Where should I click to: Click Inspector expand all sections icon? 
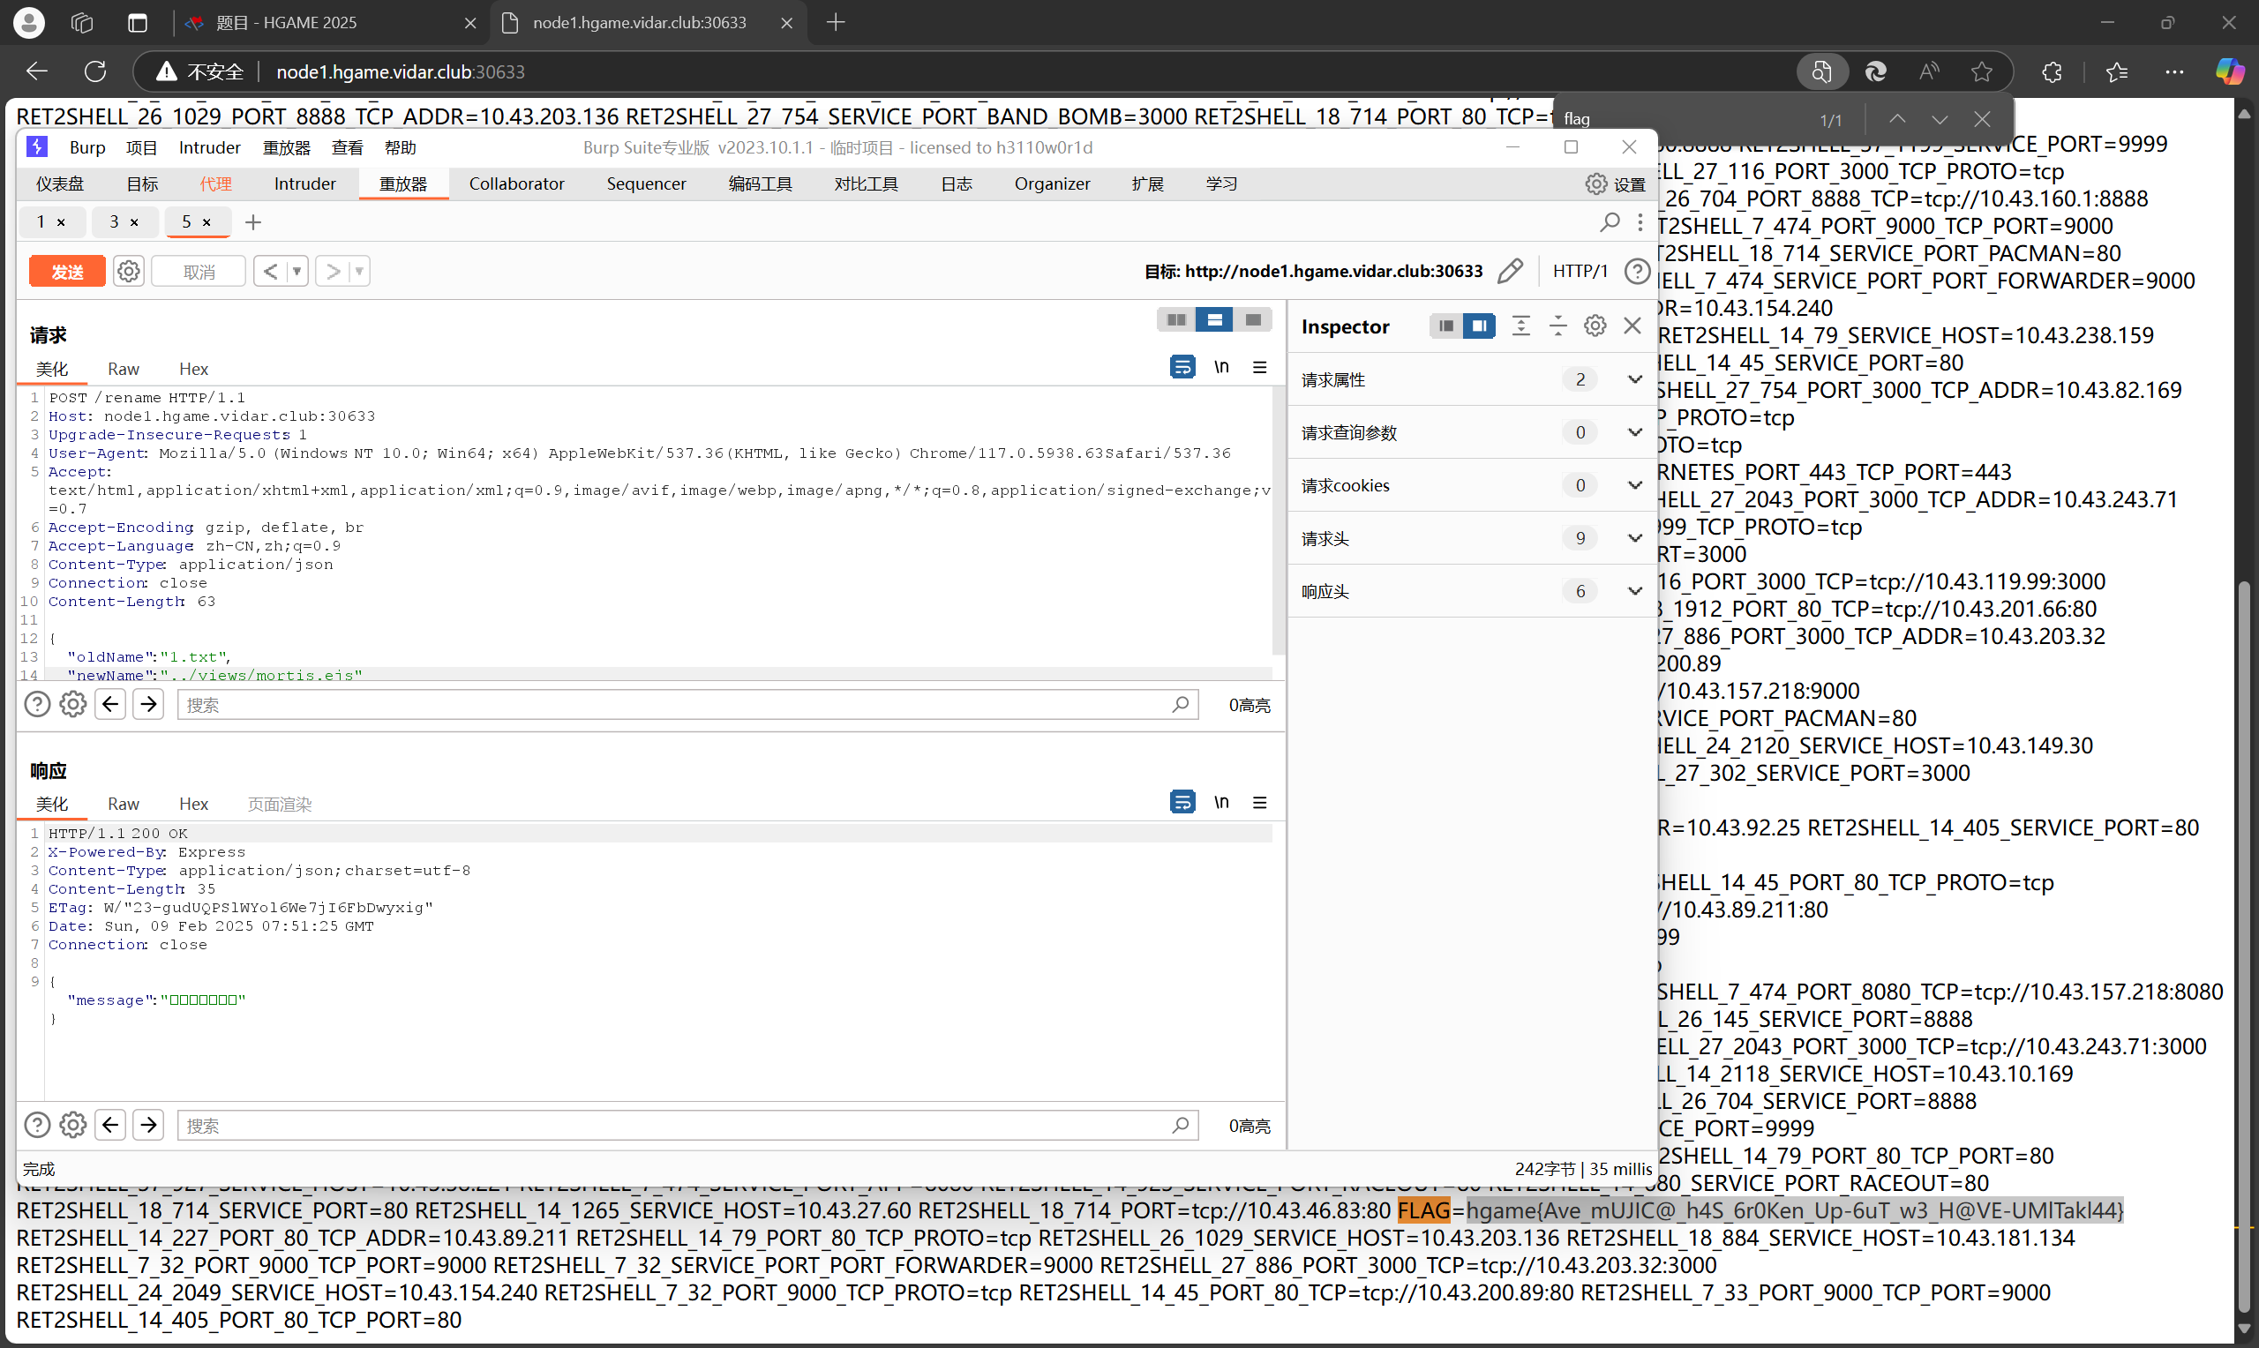point(1520,326)
